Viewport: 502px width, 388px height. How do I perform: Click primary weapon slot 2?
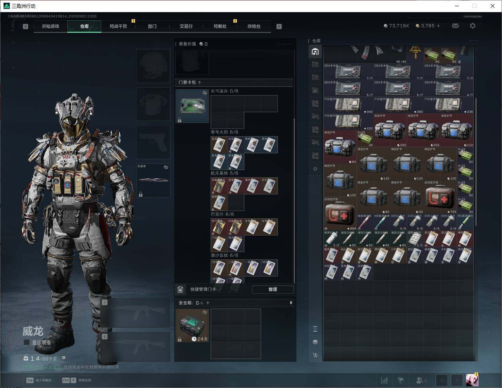pos(135,347)
